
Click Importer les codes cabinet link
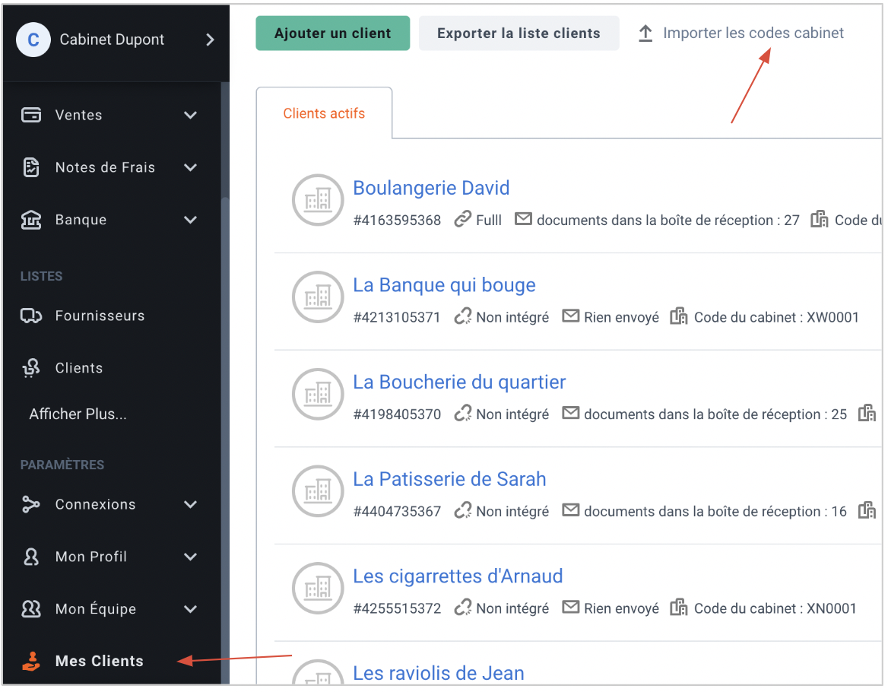click(753, 33)
